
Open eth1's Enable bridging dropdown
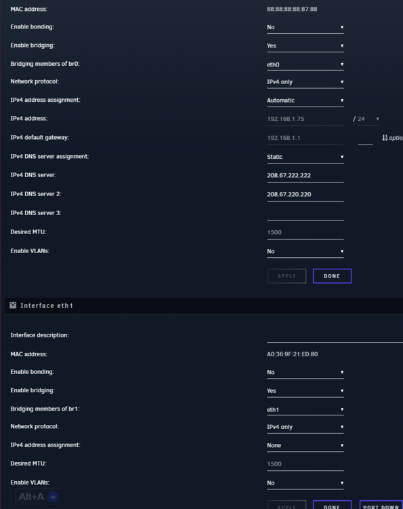305,391
